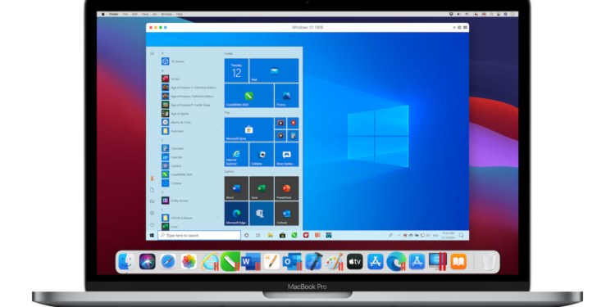
Task: Open File menu in macOS menu bar
Action: pos(125,14)
